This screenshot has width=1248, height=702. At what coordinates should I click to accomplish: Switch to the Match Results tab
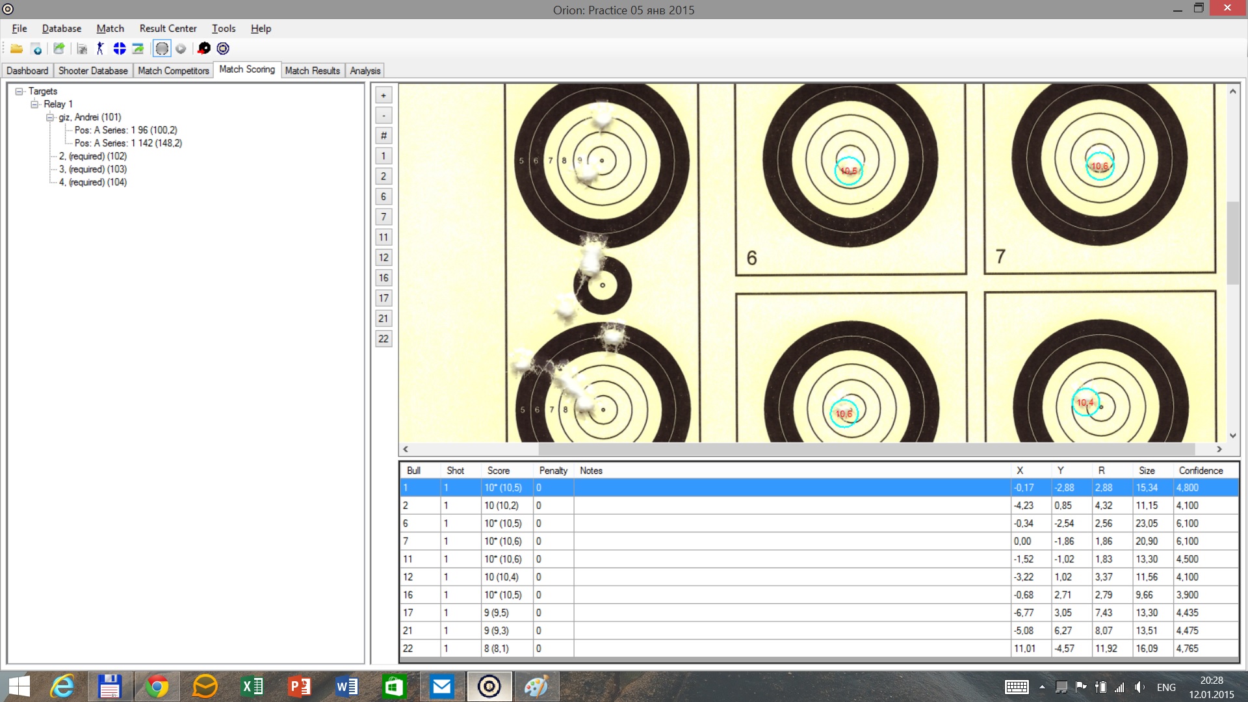coord(312,71)
